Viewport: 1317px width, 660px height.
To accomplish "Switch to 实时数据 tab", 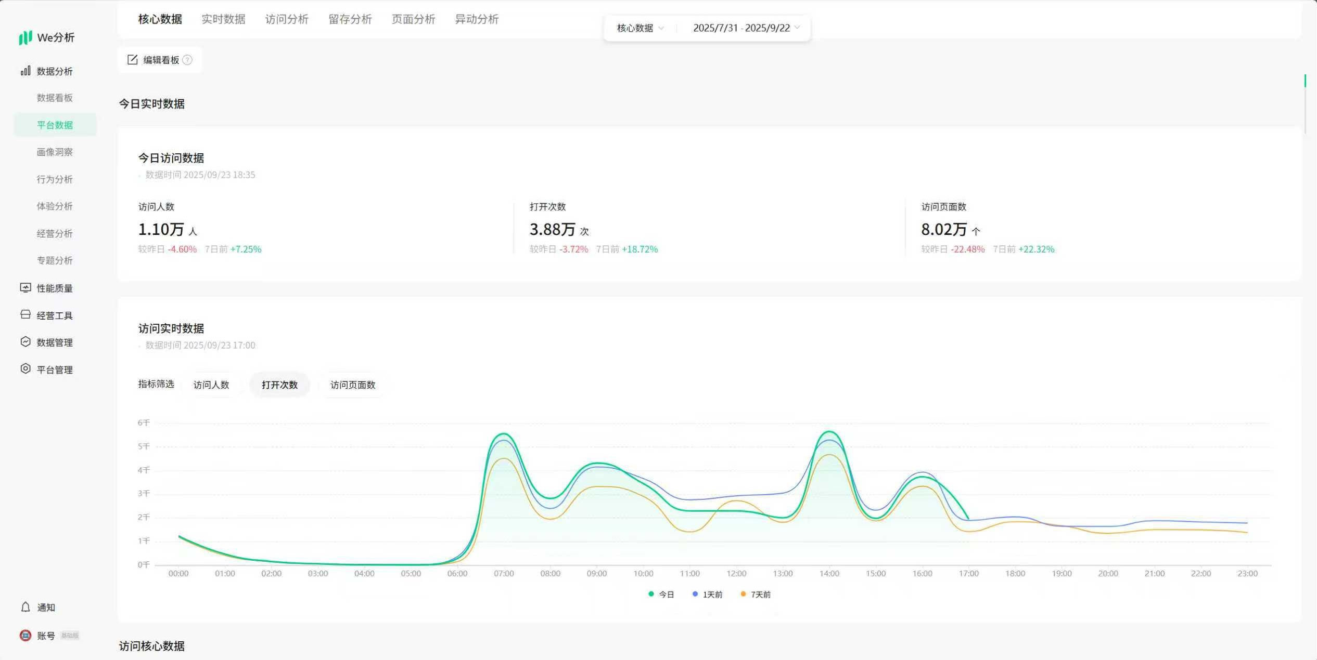I will pos(223,19).
